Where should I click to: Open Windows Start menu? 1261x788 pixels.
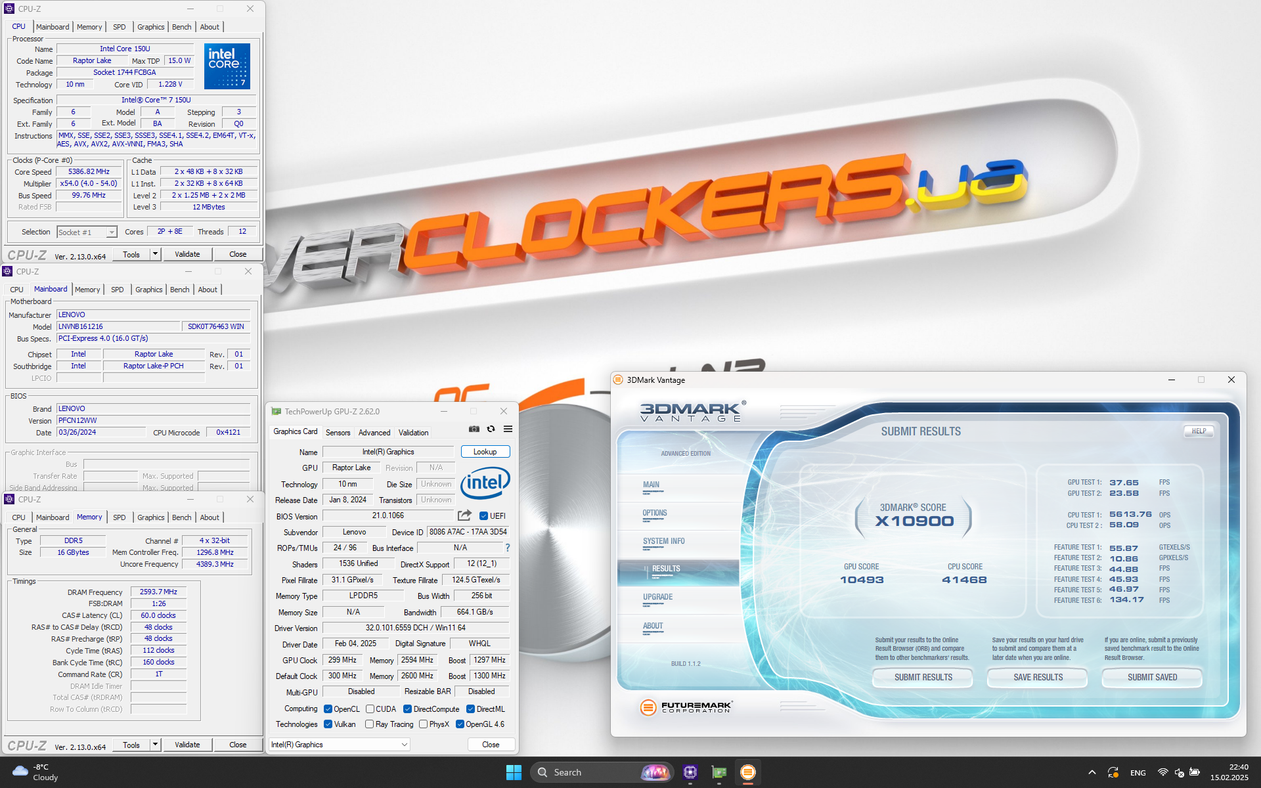point(514,772)
